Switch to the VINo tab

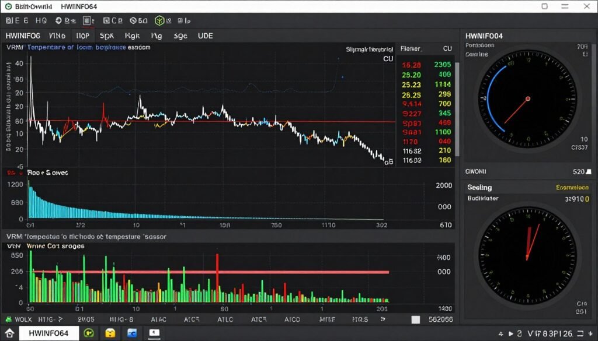tap(57, 36)
